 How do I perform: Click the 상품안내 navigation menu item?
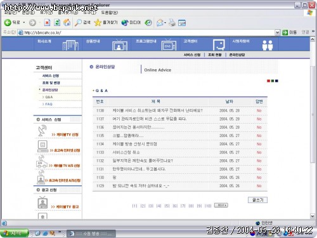coord(93,41)
